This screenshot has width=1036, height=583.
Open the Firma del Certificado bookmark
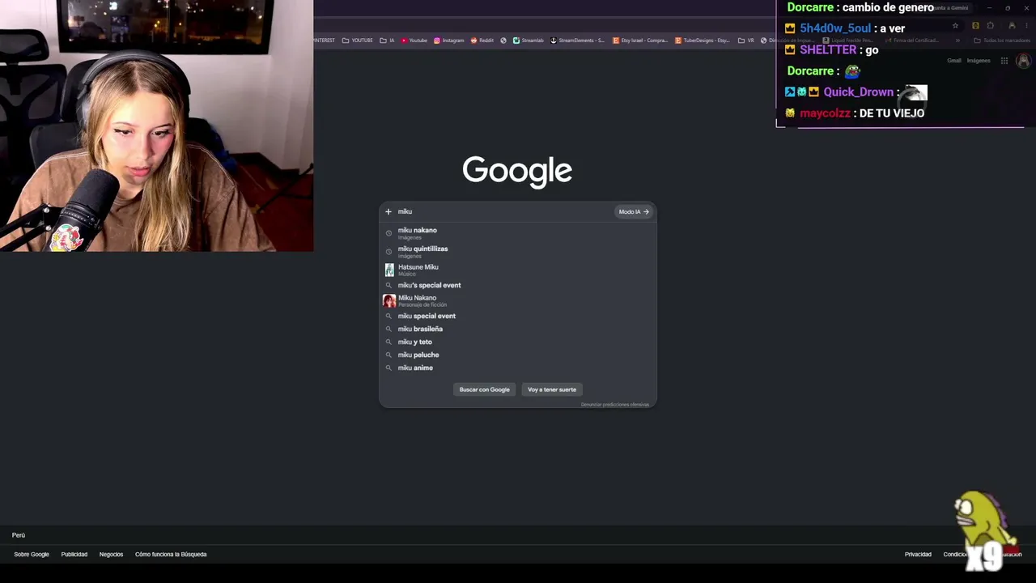pyautogui.click(x=911, y=40)
